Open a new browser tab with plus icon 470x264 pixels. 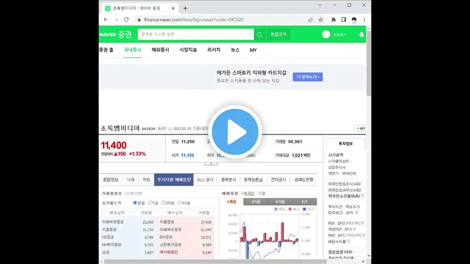185,8
